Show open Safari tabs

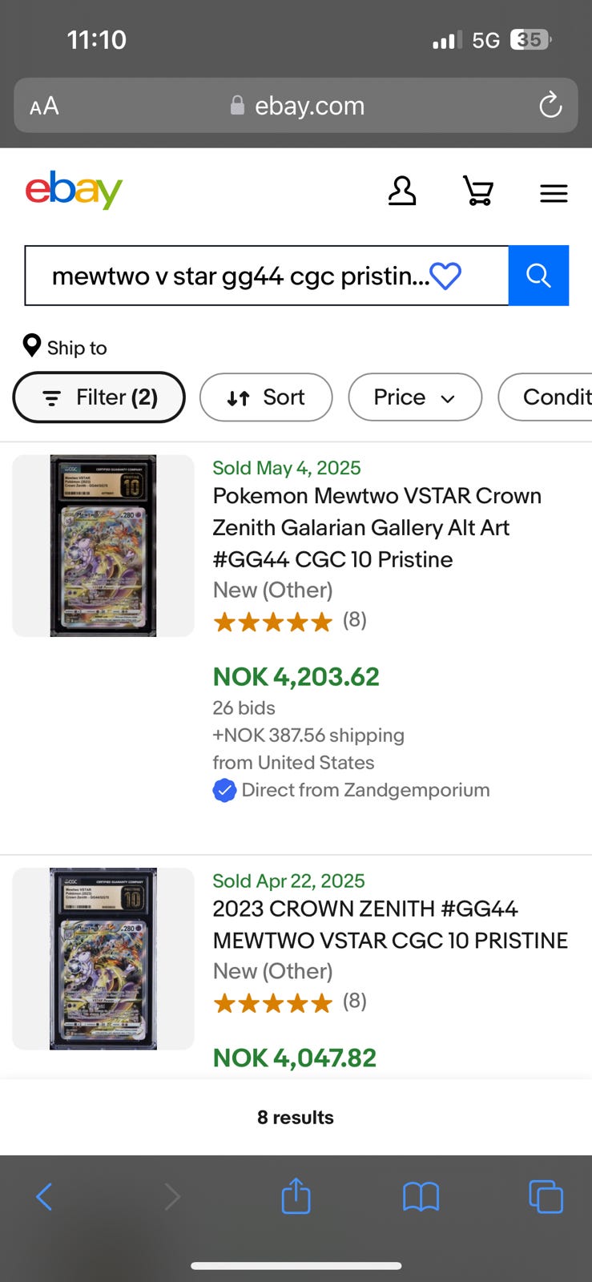(546, 1197)
